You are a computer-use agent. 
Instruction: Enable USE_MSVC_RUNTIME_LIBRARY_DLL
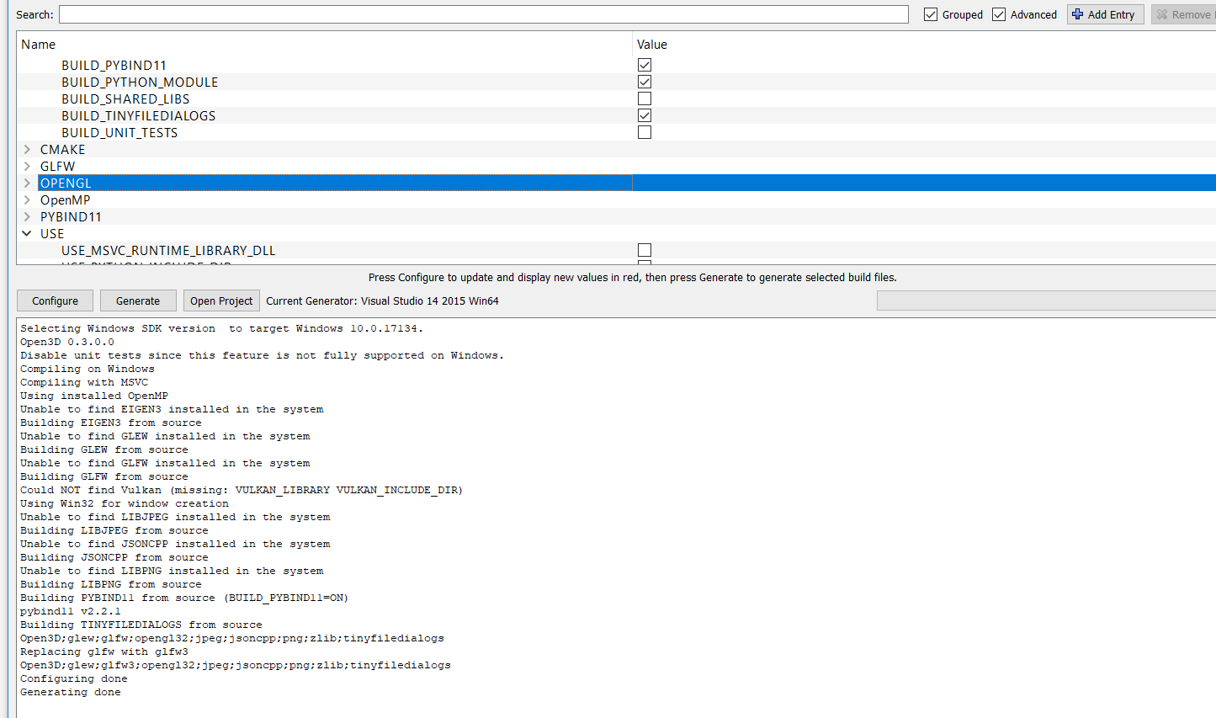644,250
